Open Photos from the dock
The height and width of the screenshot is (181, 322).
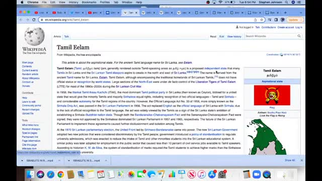[131, 174]
